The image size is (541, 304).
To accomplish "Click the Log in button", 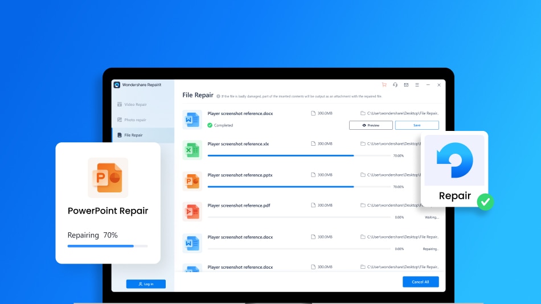I will [146, 284].
